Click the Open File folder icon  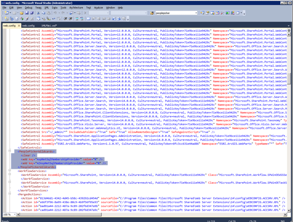tap(22, 13)
